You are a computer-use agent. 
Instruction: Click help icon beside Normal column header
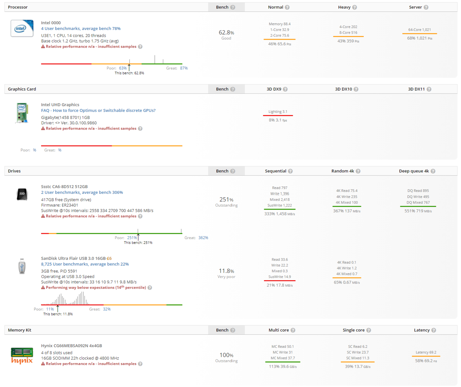click(287, 7)
